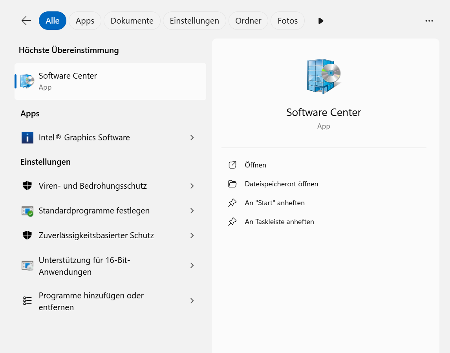Click the Zuverlässigkeitsbasierter Schutz shield icon
The width and height of the screenshot is (450, 353).
pos(27,235)
